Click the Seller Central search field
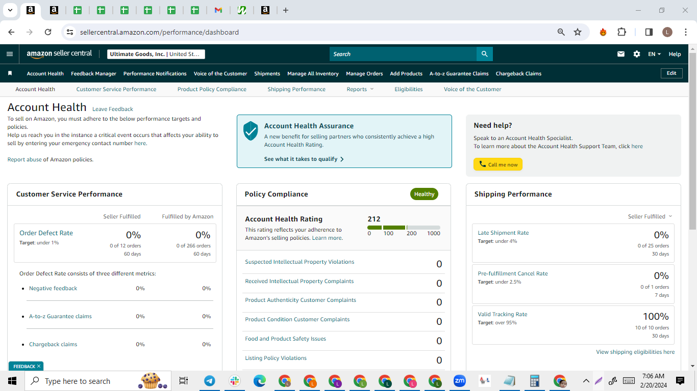This screenshot has width=697, height=391. click(403, 54)
